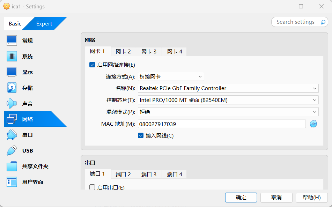Select the 系统 sidebar label

pyautogui.click(x=28, y=56)
